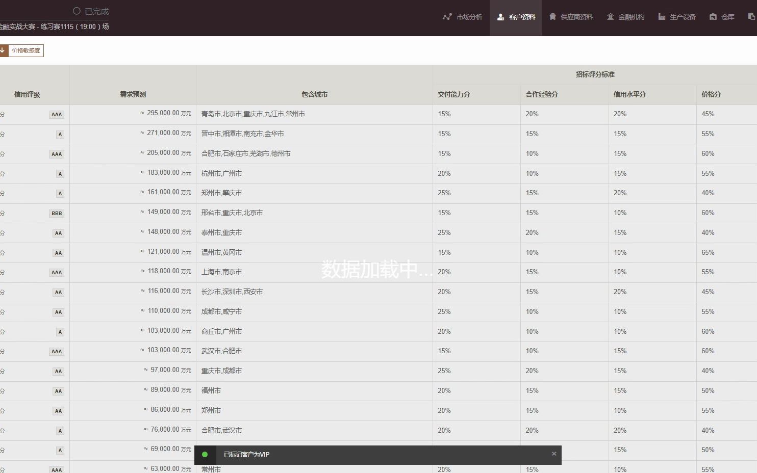Click the 50% price score in 福州市 row
The width and height of the screenshot is (757, 473).
pos(708,390)
